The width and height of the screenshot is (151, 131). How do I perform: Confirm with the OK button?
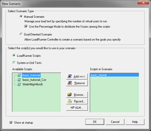pos(95,122)
